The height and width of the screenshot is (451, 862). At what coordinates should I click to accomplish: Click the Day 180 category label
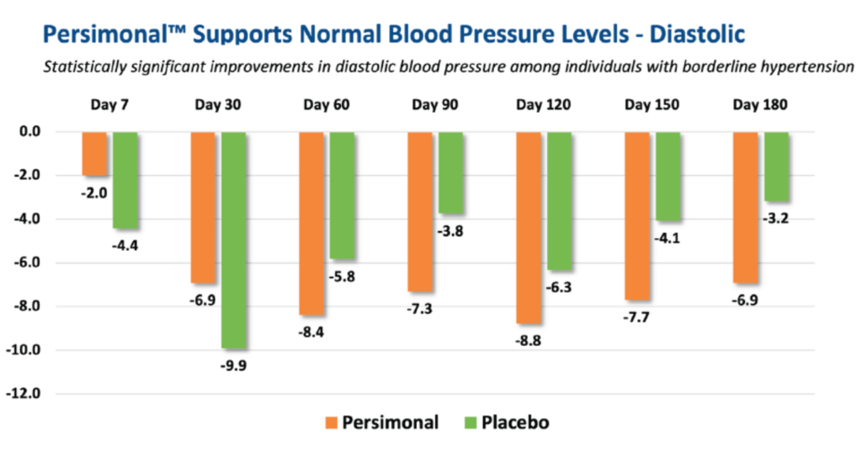click(x=760, y=104)
